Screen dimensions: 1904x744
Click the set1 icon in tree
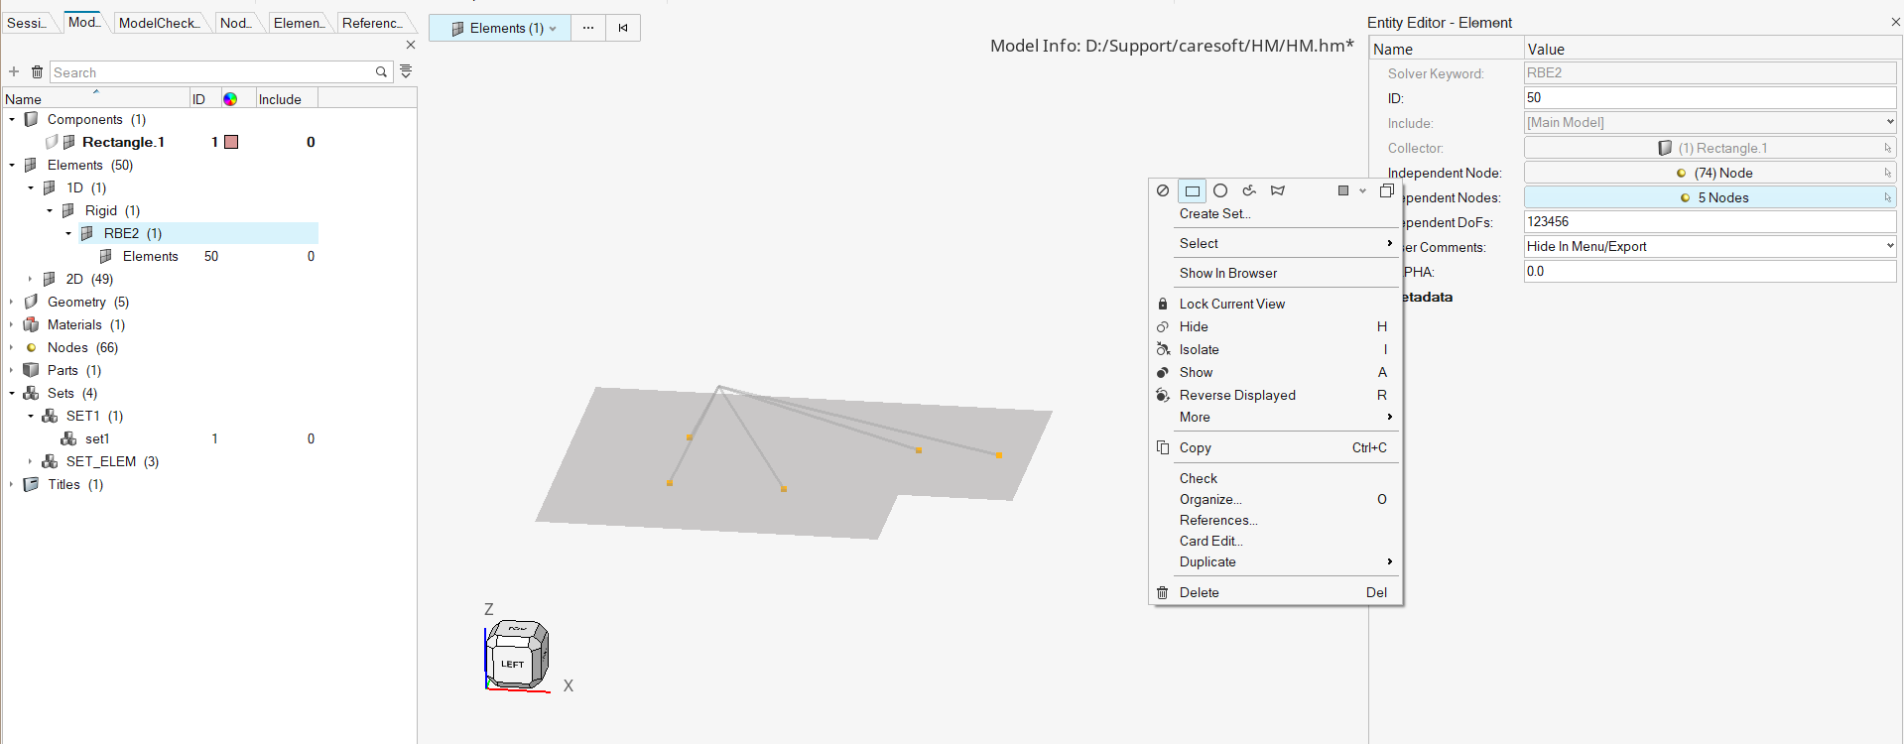tap(69, 438)
